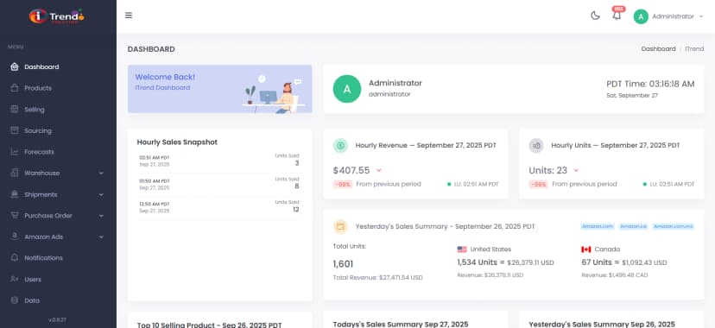
Task: Click the $407.55 hourly revenue value
Action: tap(351, 170)
